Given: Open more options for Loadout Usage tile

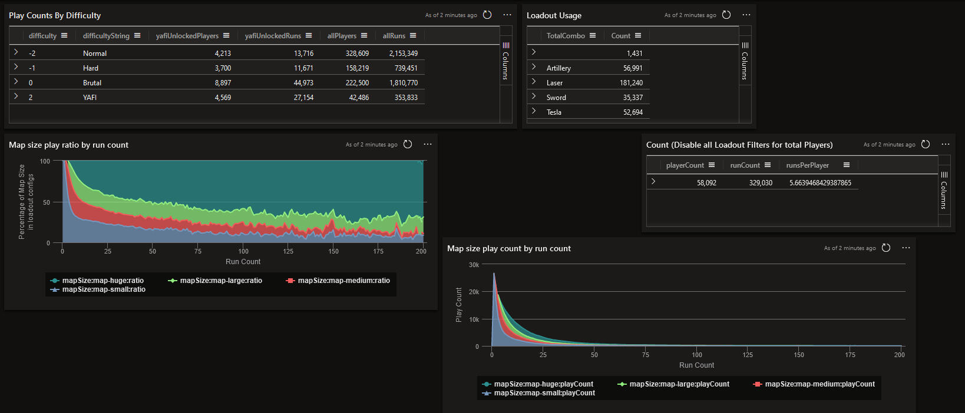Looking at the screenshot, I should (x=746, y=15).
